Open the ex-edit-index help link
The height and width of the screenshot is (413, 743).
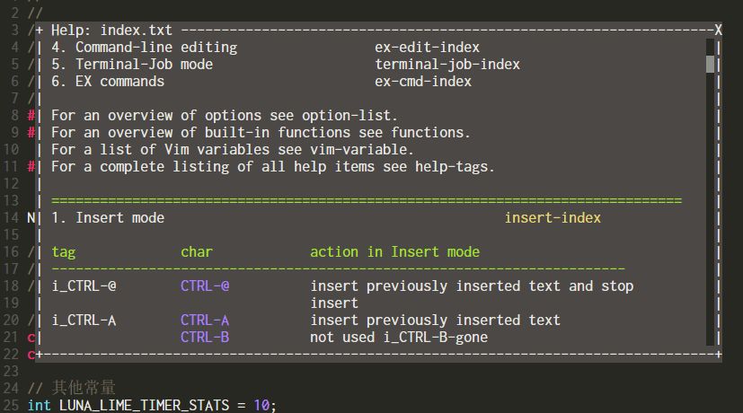pos(427,47)
